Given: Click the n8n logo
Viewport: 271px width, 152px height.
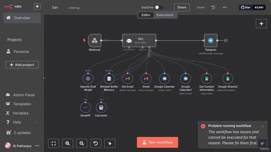Looking at the screenshot, I should pos(13,7).
